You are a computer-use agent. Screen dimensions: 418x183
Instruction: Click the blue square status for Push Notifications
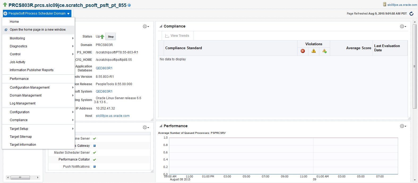[x=94, y=167]
